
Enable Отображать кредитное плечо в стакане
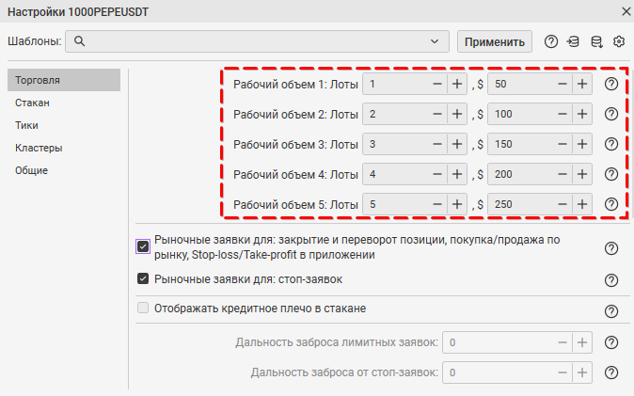tap(143, 309)
